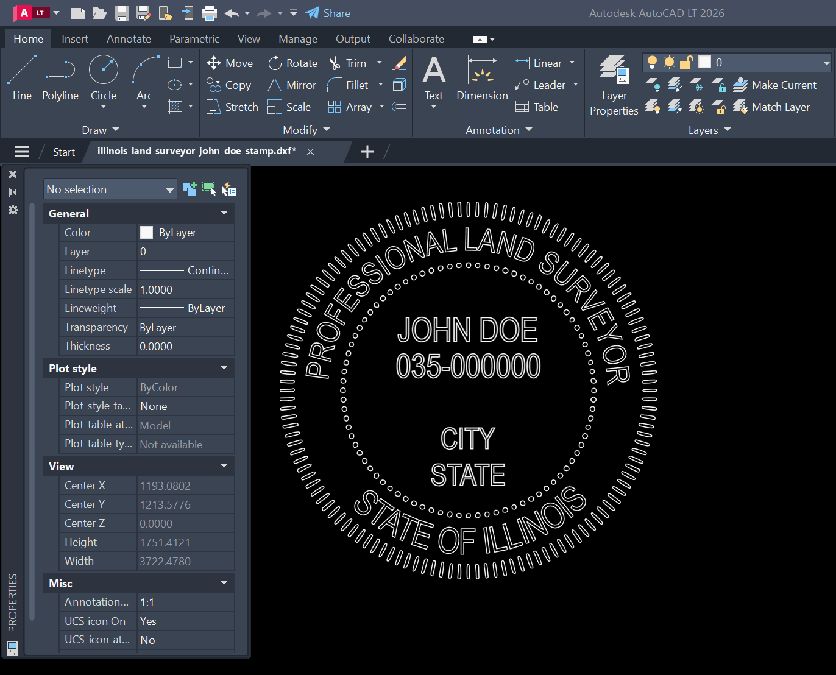The height and width of the screenshot is (675, 836).
Task: Open the Circle options dropdown arrow
Action: tap(104, 108)
